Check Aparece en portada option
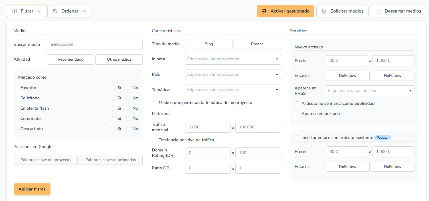Image resolution: width=429 pixels, height=201 pixels. [x=297, y=114]
